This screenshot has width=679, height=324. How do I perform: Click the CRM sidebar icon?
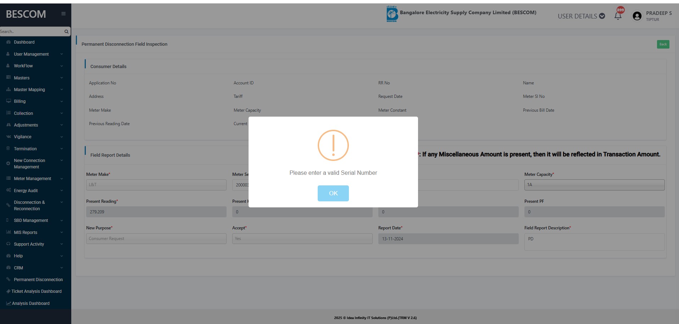(9, 268)
